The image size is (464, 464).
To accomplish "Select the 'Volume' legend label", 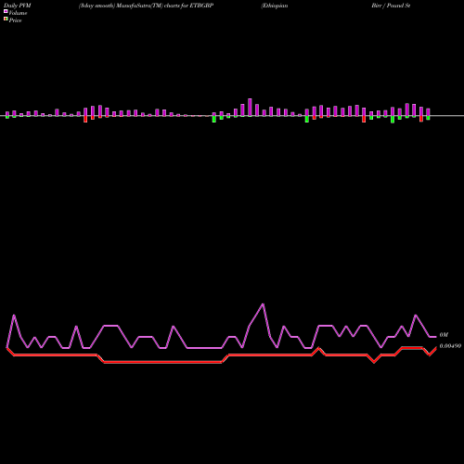I will click(18, 13).
